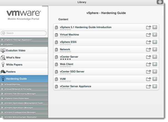Click the Search input field
Image resolution: width=168 pixels, height=122 pixels.
24,33
